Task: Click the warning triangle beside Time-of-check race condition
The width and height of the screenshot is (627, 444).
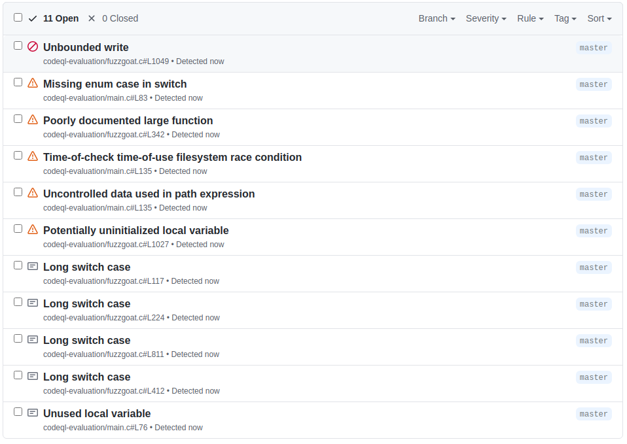Action: tap(33, 156)
